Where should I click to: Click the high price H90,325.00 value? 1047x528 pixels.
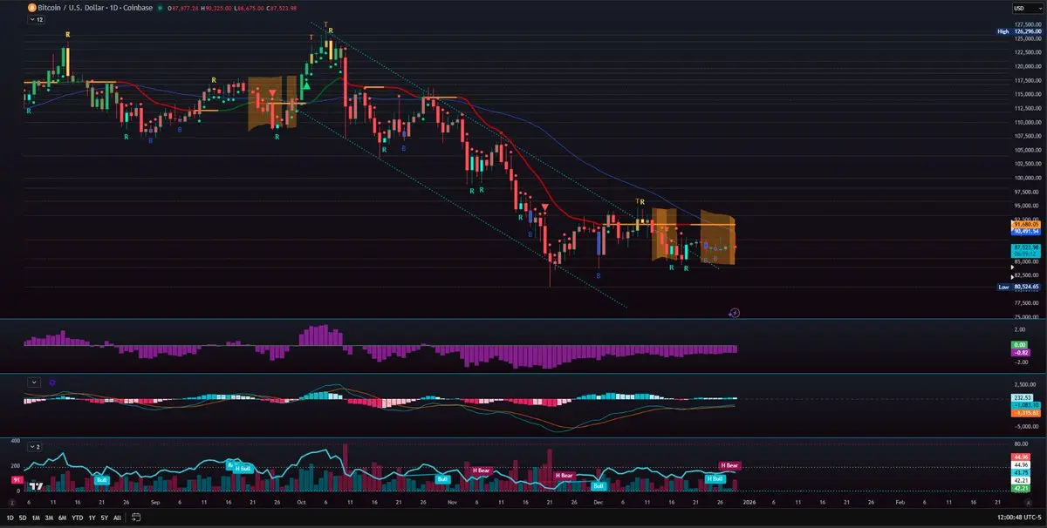215,8
